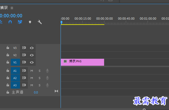Click voice-over record microphone on A1
Image resolution: width=169 pixels, height=110 pixels.
click(47, 71)
